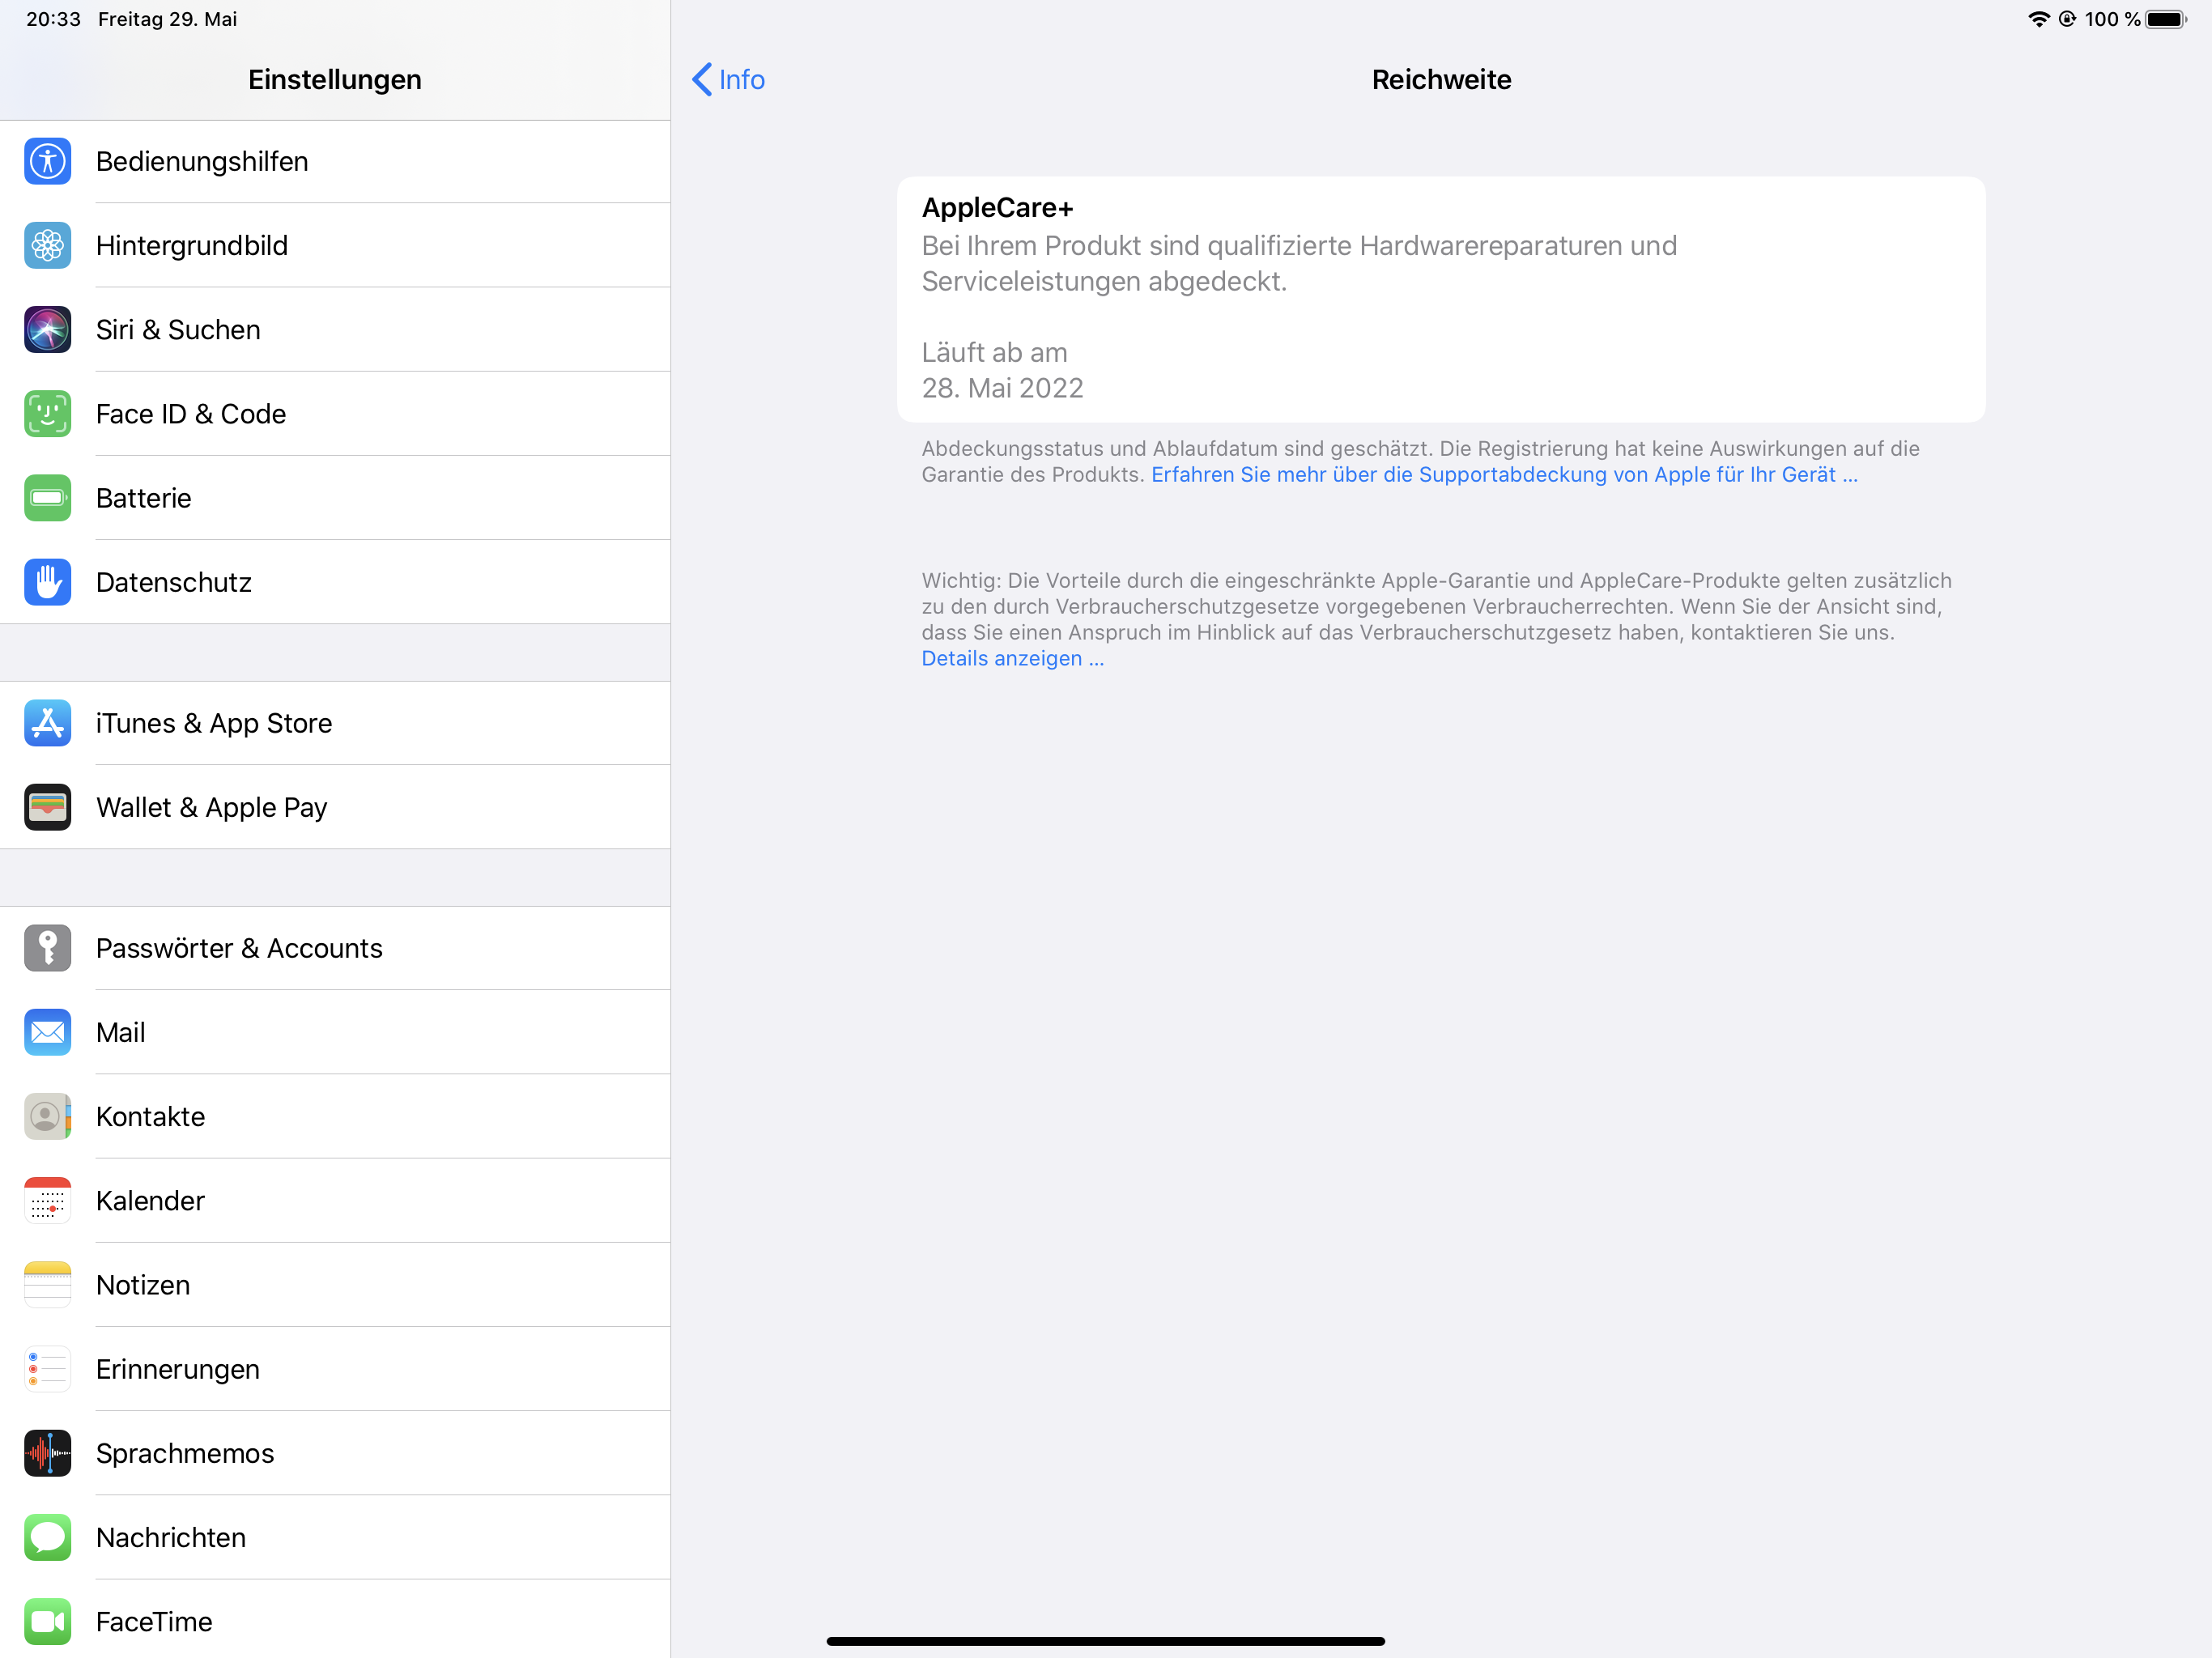Tap the iTunes & App Store icon

(47, 722)
